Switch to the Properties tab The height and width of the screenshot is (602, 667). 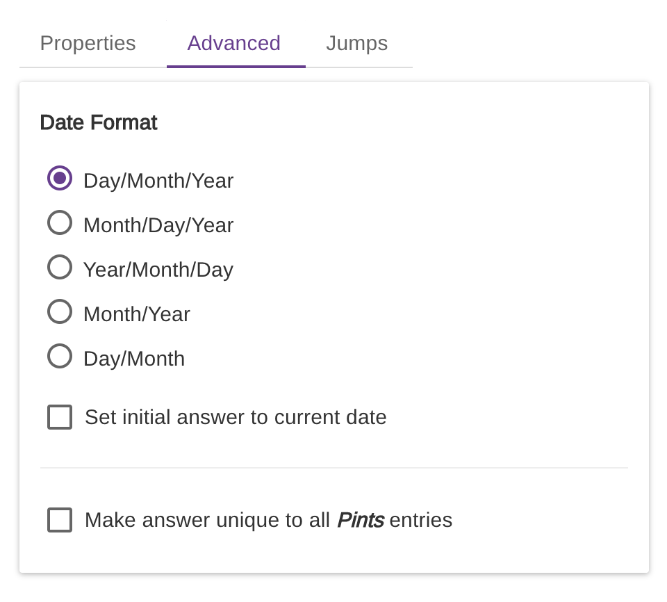[x=88, y=43]
